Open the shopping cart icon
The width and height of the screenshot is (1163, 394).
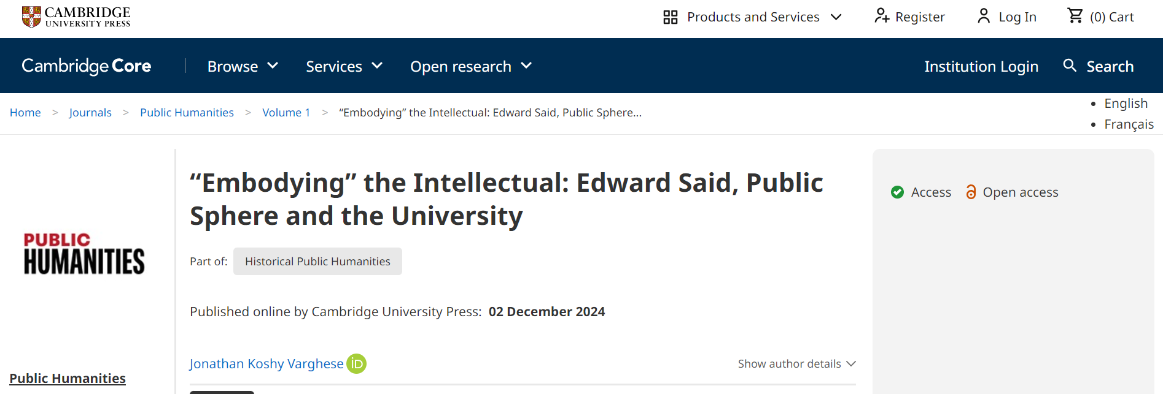pyautogui.click(x=1075, y=16)
